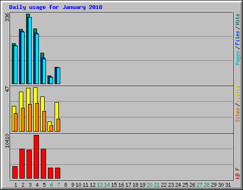
Task: Click the blue "Files" legend label
Action: point(238,38)
